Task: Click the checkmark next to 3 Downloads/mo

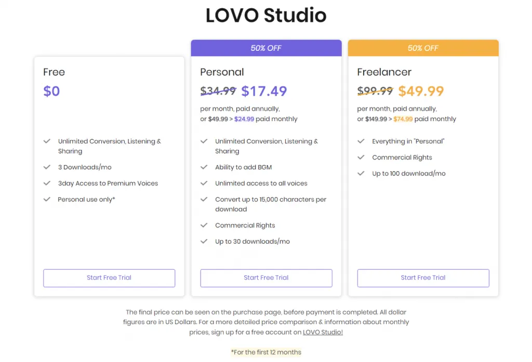Action: coord(47,167)
